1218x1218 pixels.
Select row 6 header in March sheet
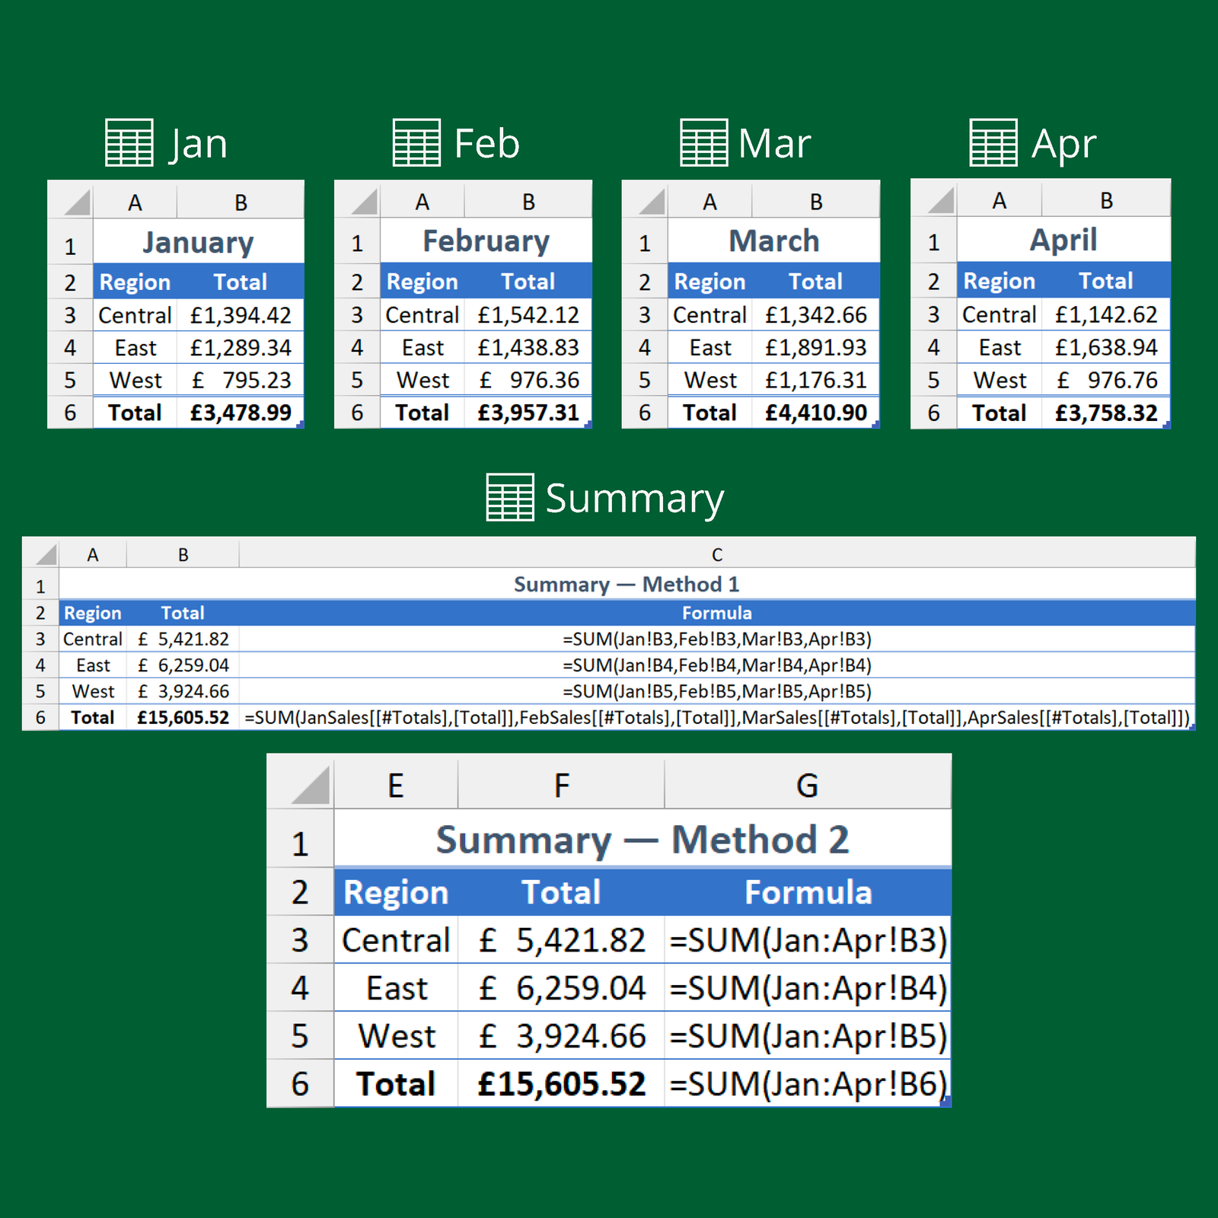pos(645,413)
